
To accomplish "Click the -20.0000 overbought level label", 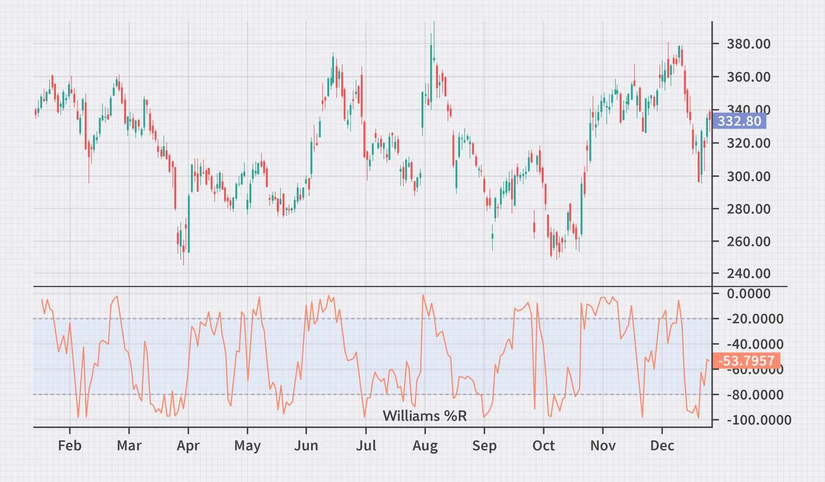I will [x=755, y=319].
